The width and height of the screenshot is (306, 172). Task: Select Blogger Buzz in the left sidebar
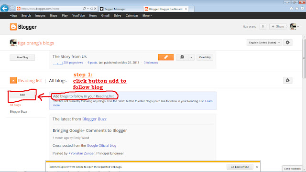click(x=18, y=111)
